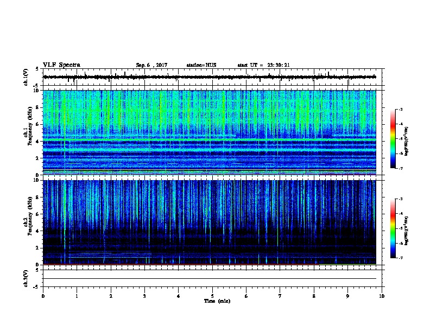The width and height of the screenshot is (430, 332).
Task: Click the 'ch.3(V)' axis label
Action: [x=26, y=279]
